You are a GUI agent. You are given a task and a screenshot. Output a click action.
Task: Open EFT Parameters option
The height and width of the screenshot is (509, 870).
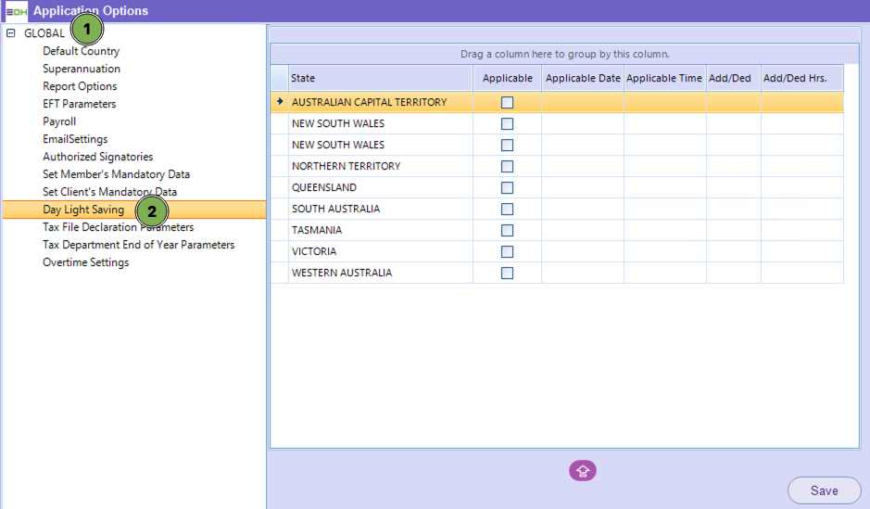[x=79, y=104]
